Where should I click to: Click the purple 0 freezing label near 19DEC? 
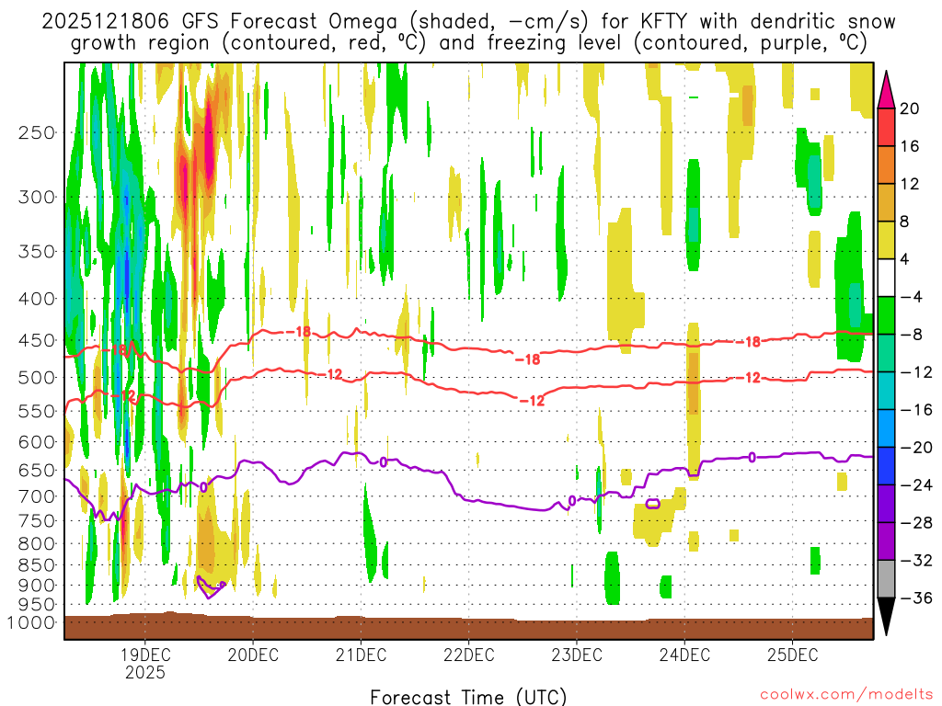pos(203,487)
